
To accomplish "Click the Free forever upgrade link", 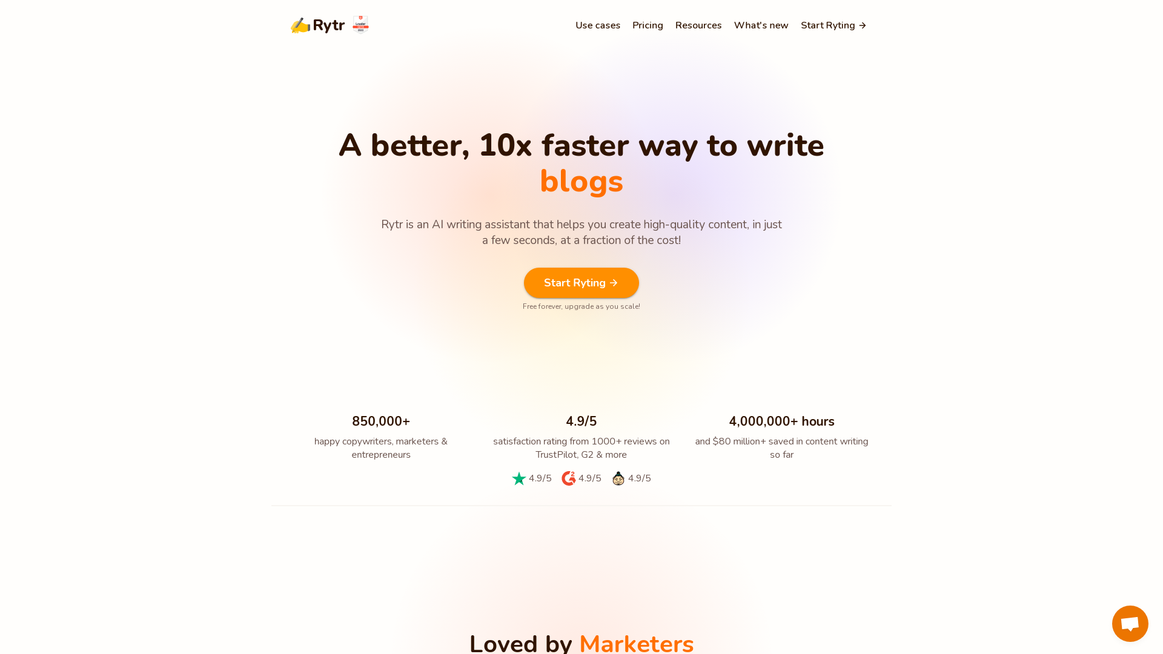I will 581,306.
